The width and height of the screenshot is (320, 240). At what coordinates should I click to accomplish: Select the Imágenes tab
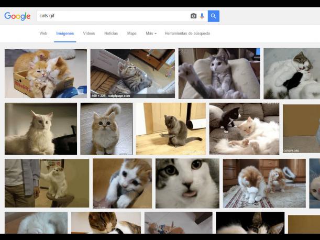65,34
